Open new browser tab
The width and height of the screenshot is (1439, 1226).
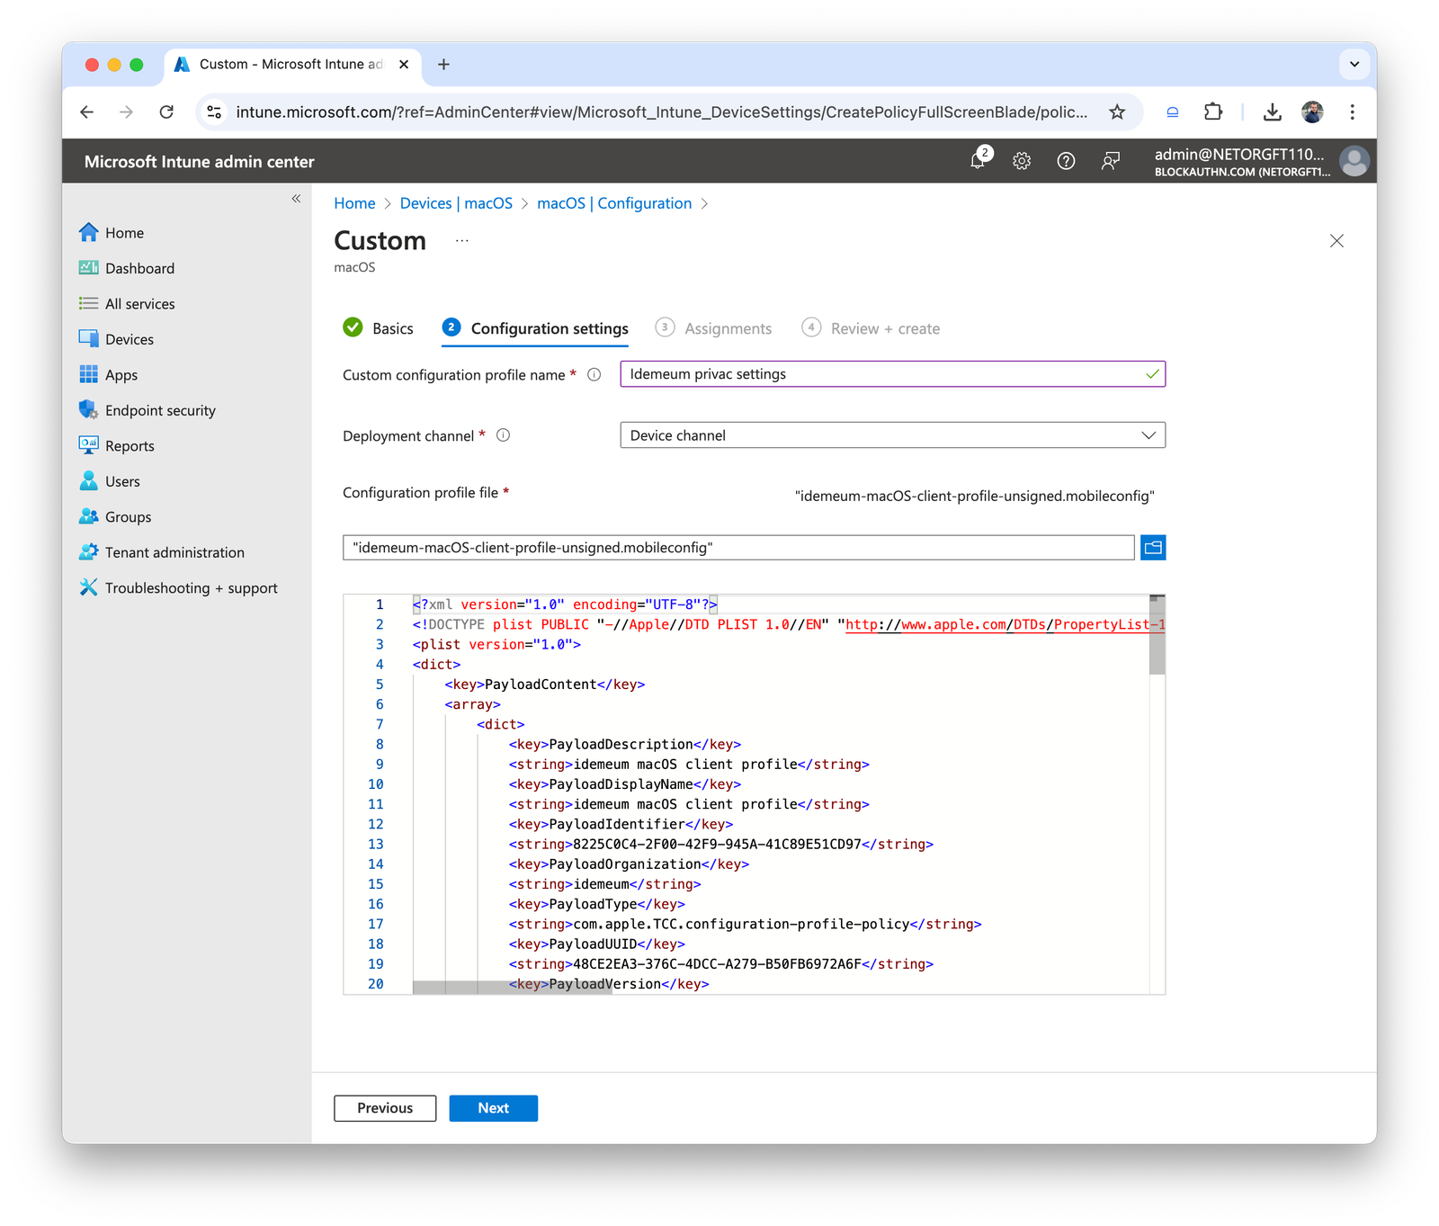443,65
